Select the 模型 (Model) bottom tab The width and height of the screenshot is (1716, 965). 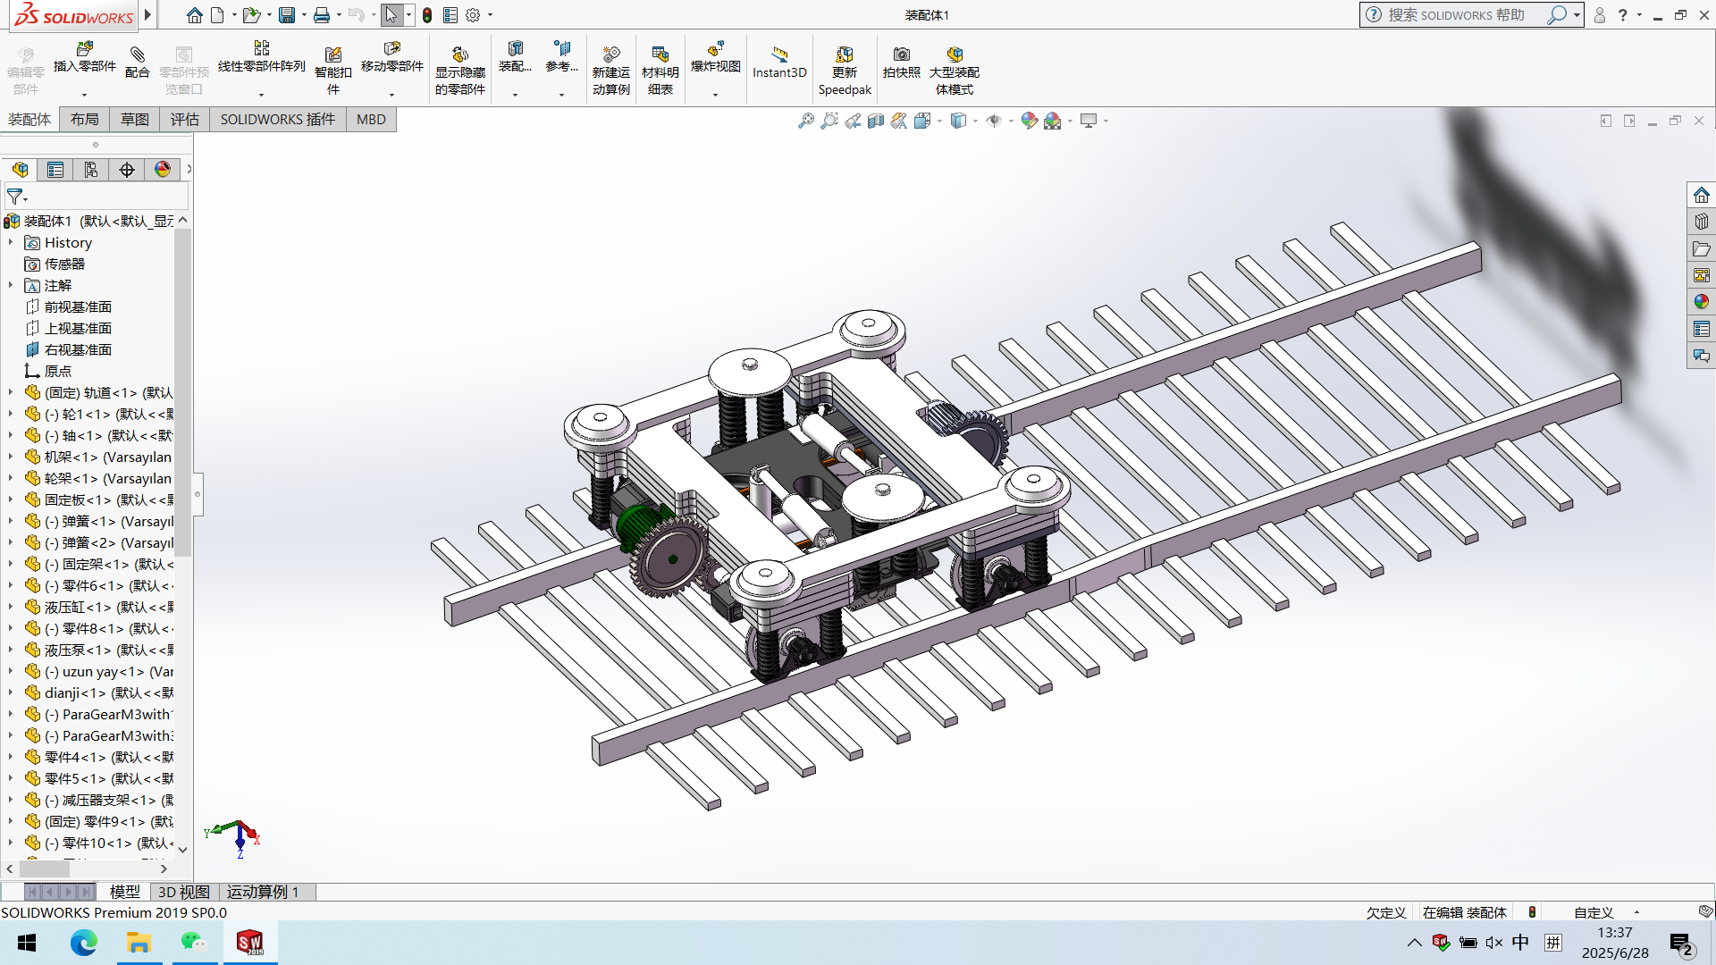pos(124,892)
